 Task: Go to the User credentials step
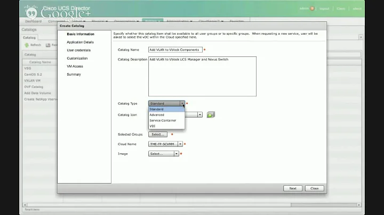pos(78,51)
